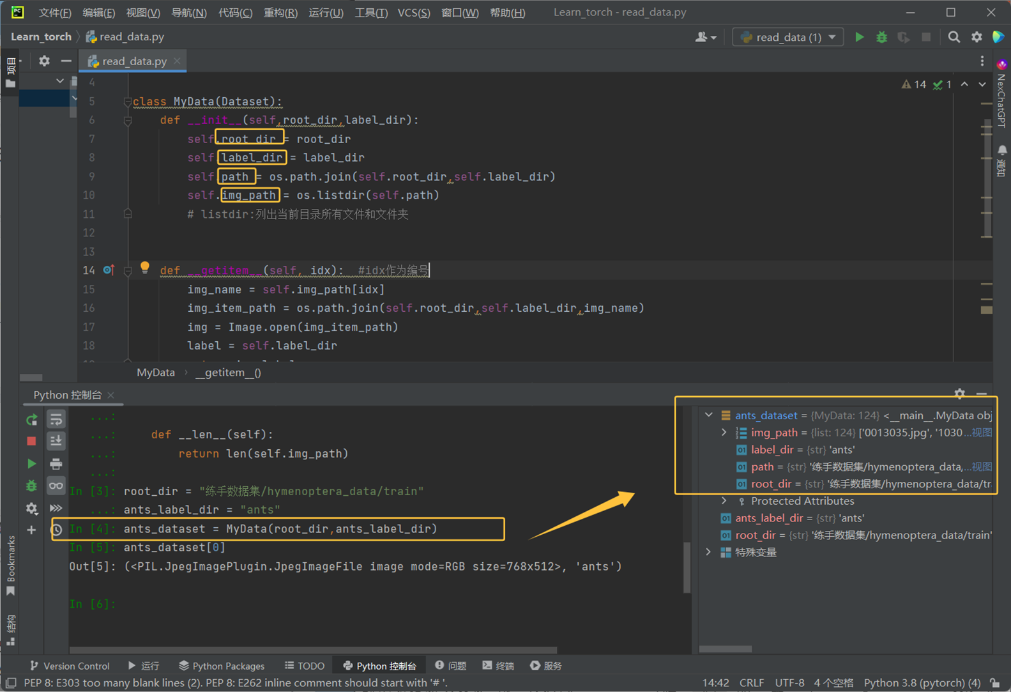The height and width of the screenshot is (692, 1011).
Task: Open Search Everywhere magnifier icon
Action: 954,37
